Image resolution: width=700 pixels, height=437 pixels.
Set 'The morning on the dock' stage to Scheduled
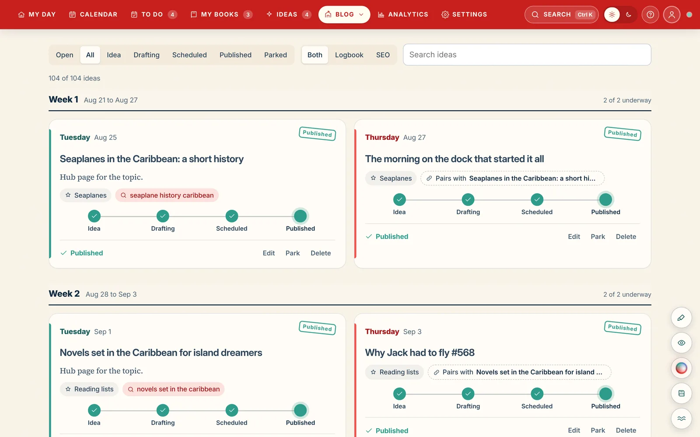(537, 204)
